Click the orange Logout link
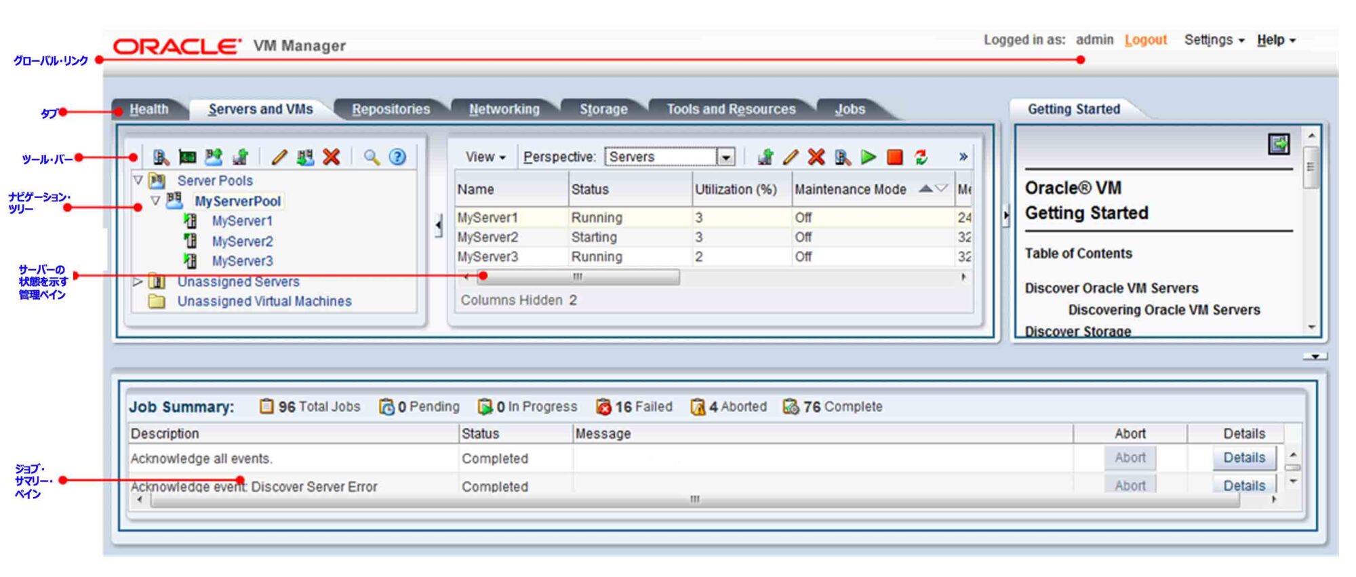Viewport: 1356px width, 577px height. (x=1145, y=40)
